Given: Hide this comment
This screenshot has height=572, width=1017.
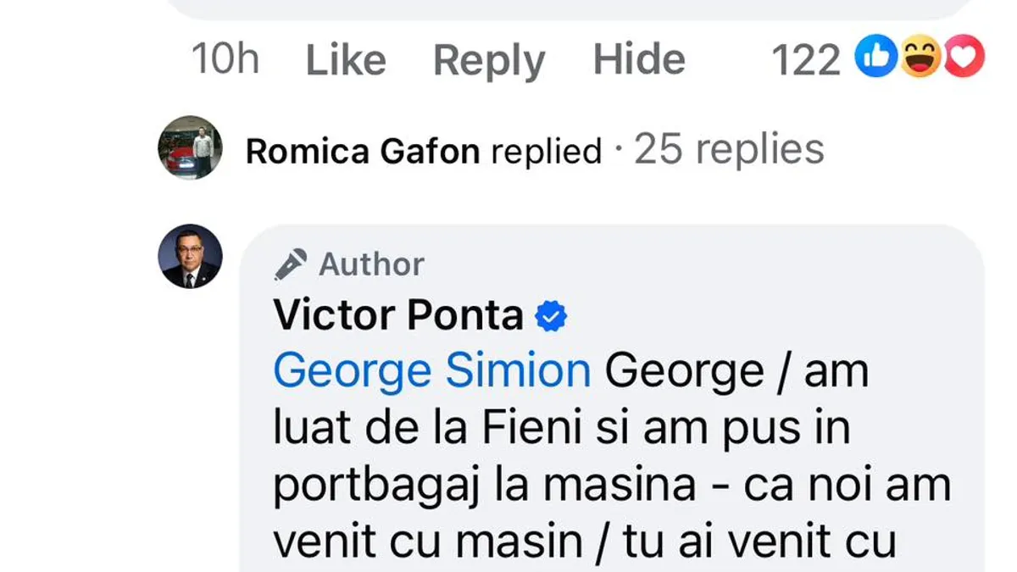Looking at the screenshot, I should point(638,60).
